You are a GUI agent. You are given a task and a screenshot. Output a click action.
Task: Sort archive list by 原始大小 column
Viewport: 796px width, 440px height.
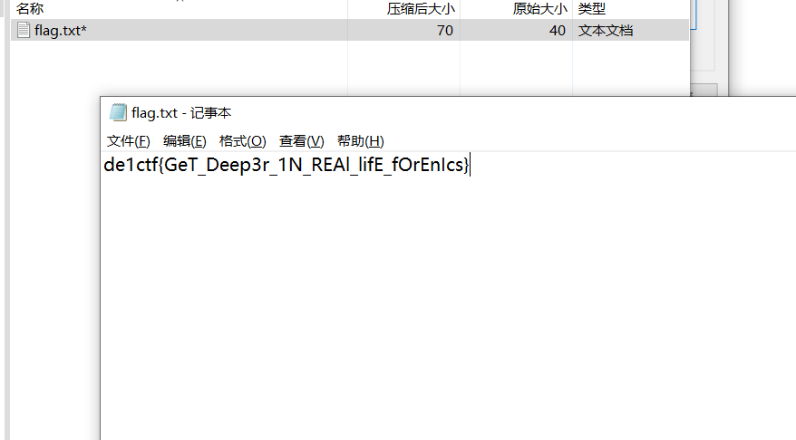[539, 9]
